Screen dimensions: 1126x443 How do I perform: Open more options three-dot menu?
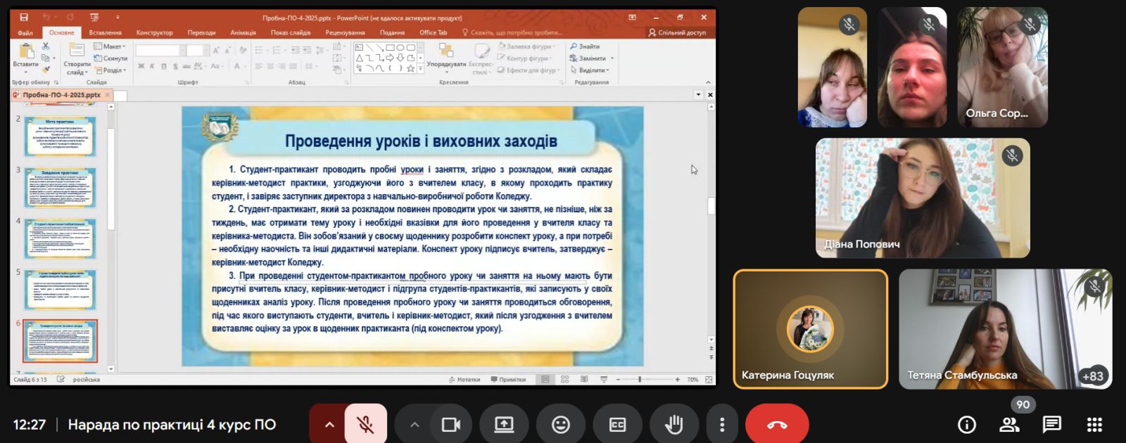click(x=721, y=425)
